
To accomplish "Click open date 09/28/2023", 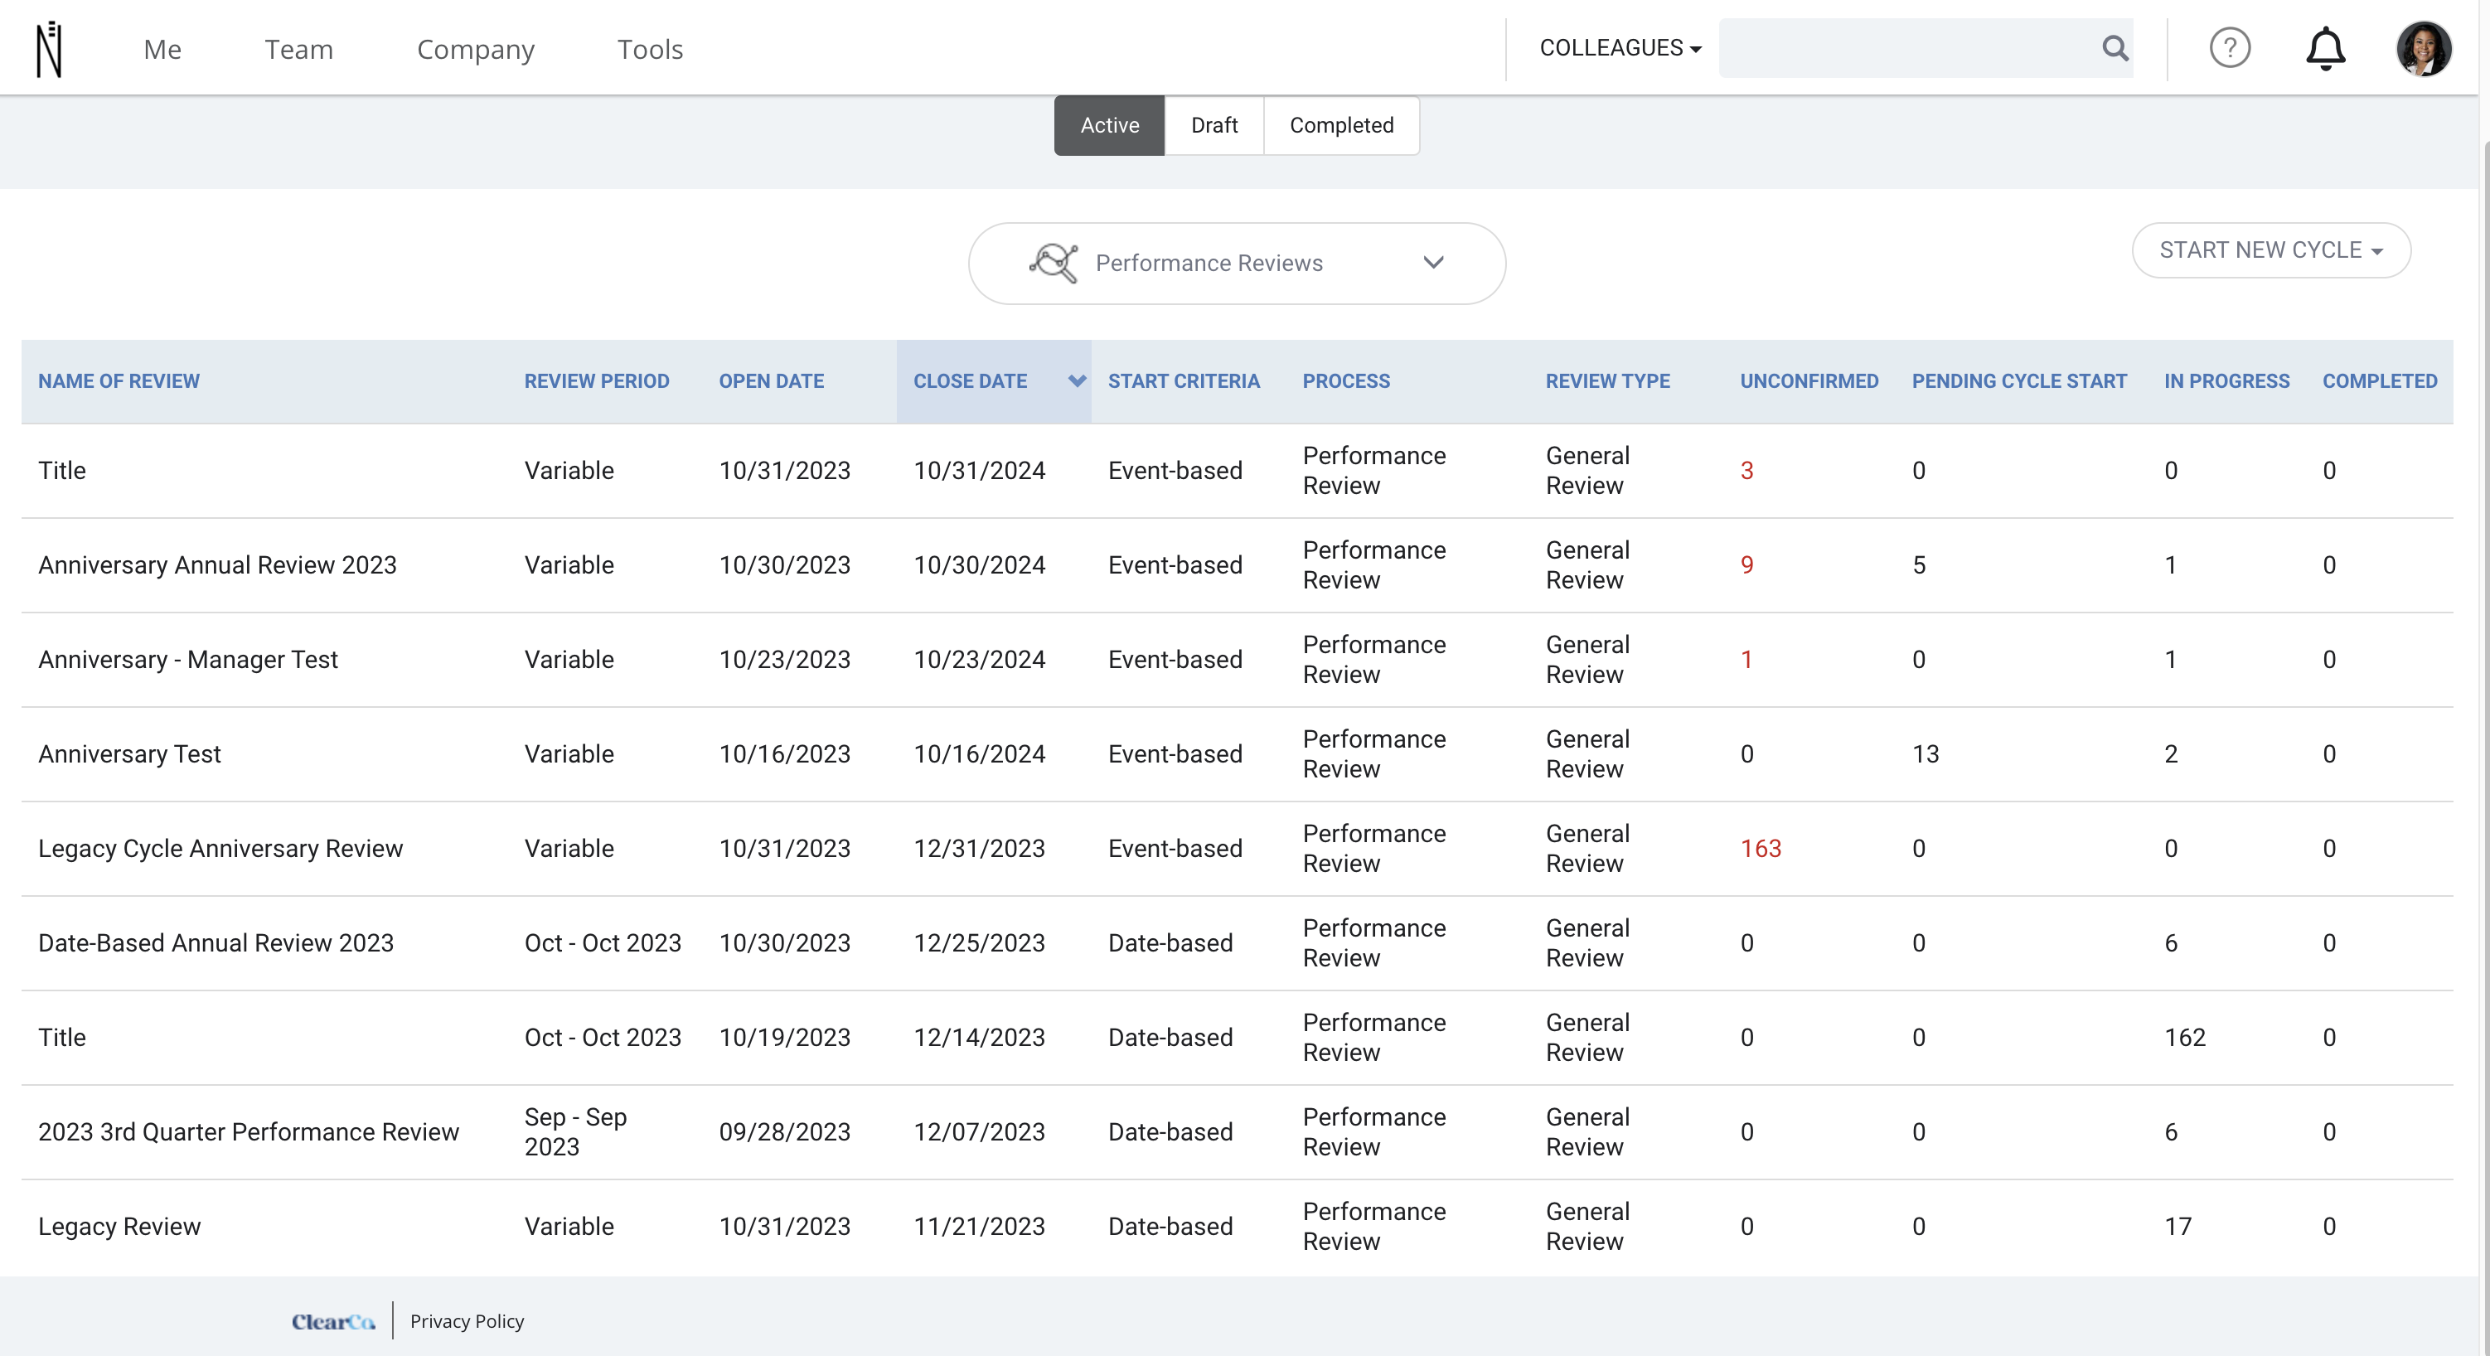I will point(784,1131).
